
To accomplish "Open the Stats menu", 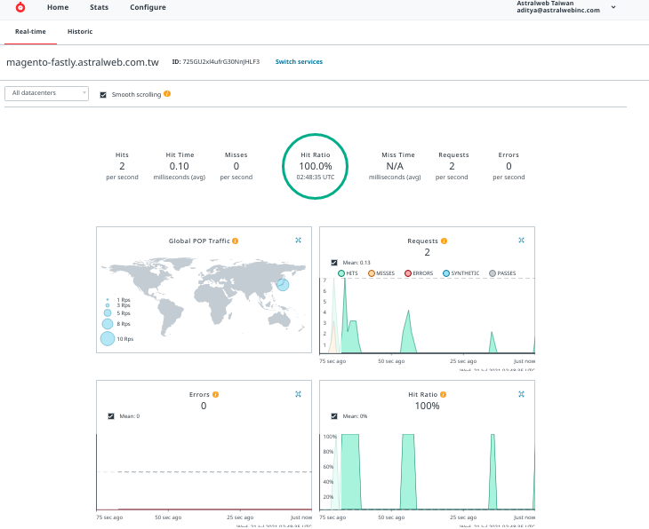I will point(99,7).
